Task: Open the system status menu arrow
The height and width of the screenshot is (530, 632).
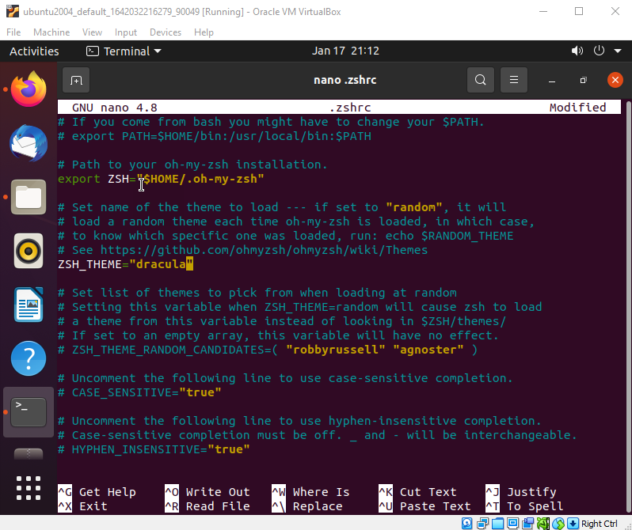Action: 618,51
